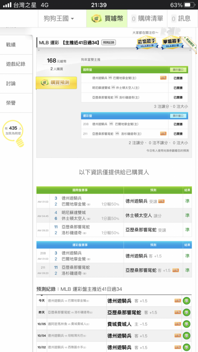Select 遊戲紀錄 in the sidebar
Viewport: 198px width, 352px height.
pos(16,64)
